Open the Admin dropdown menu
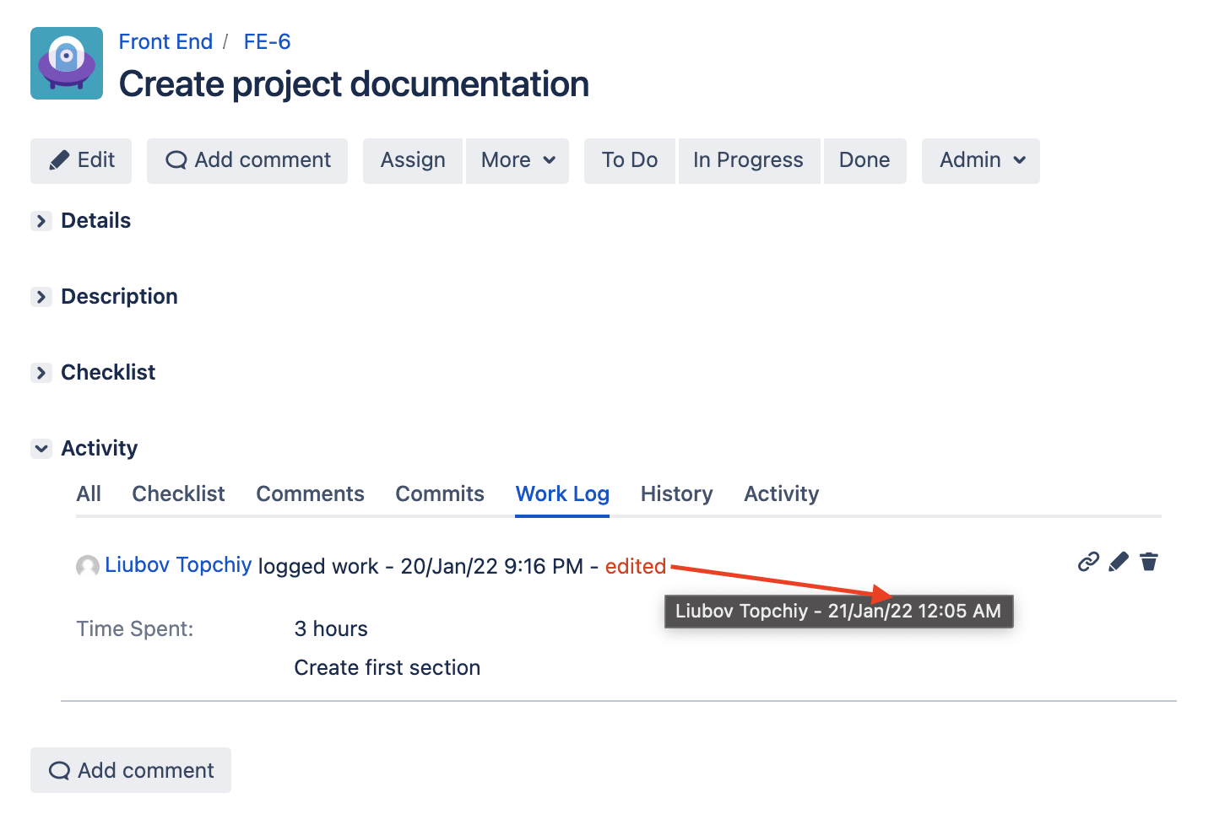1214x825 pixels. 981,160
